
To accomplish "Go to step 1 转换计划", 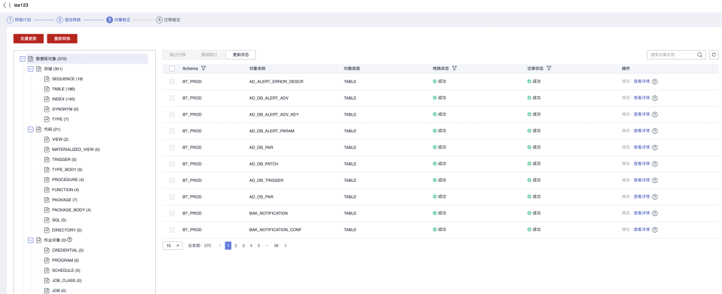I will pyautogui.click(x=18, y=20).
